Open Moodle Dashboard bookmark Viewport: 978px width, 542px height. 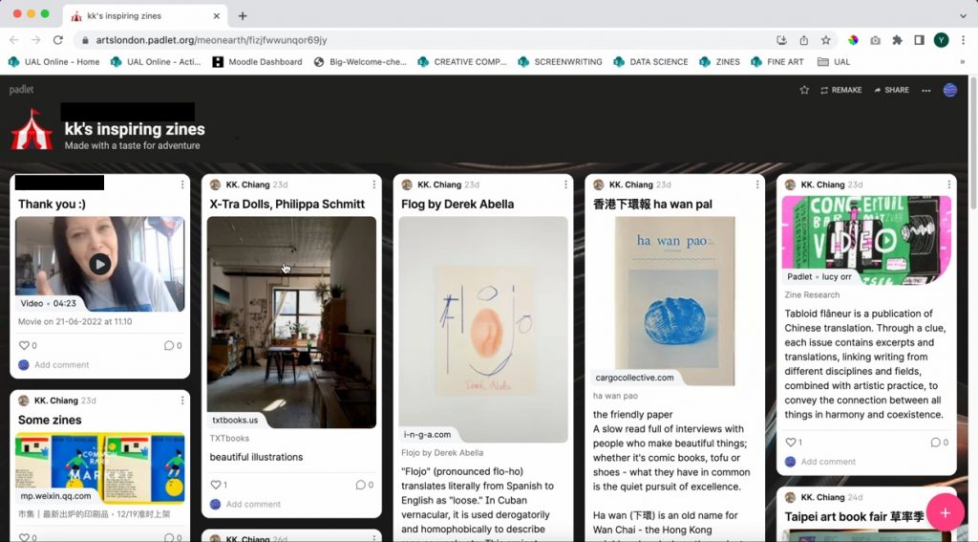click(258, 62)
